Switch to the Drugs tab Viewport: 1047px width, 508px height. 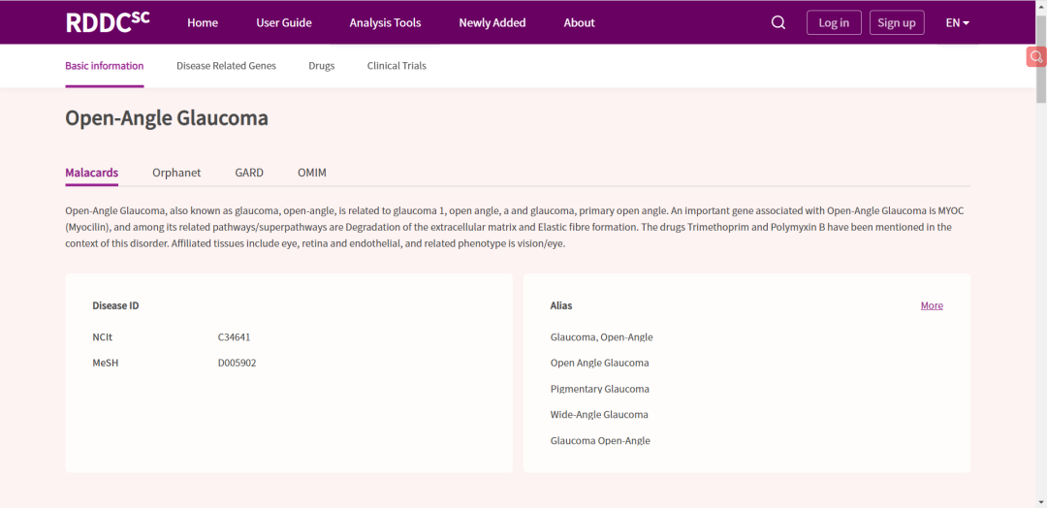point(322,66)
